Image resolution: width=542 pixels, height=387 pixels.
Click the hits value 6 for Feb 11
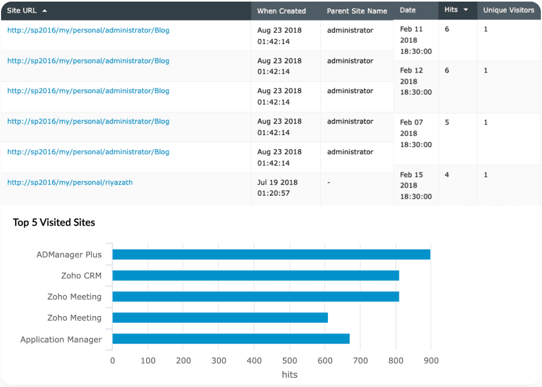click(x=446, y=29)
